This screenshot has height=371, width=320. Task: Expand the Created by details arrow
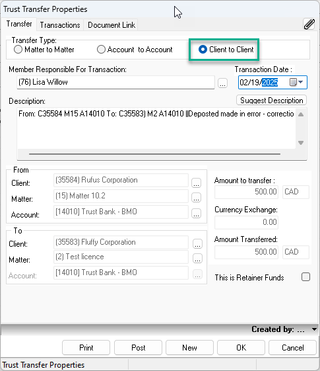pos(314,329)
